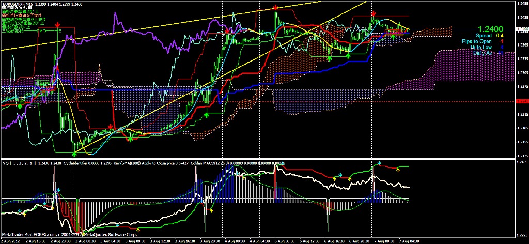
Task: Click the large green 1.2400 price display
Action: [490, 29]
